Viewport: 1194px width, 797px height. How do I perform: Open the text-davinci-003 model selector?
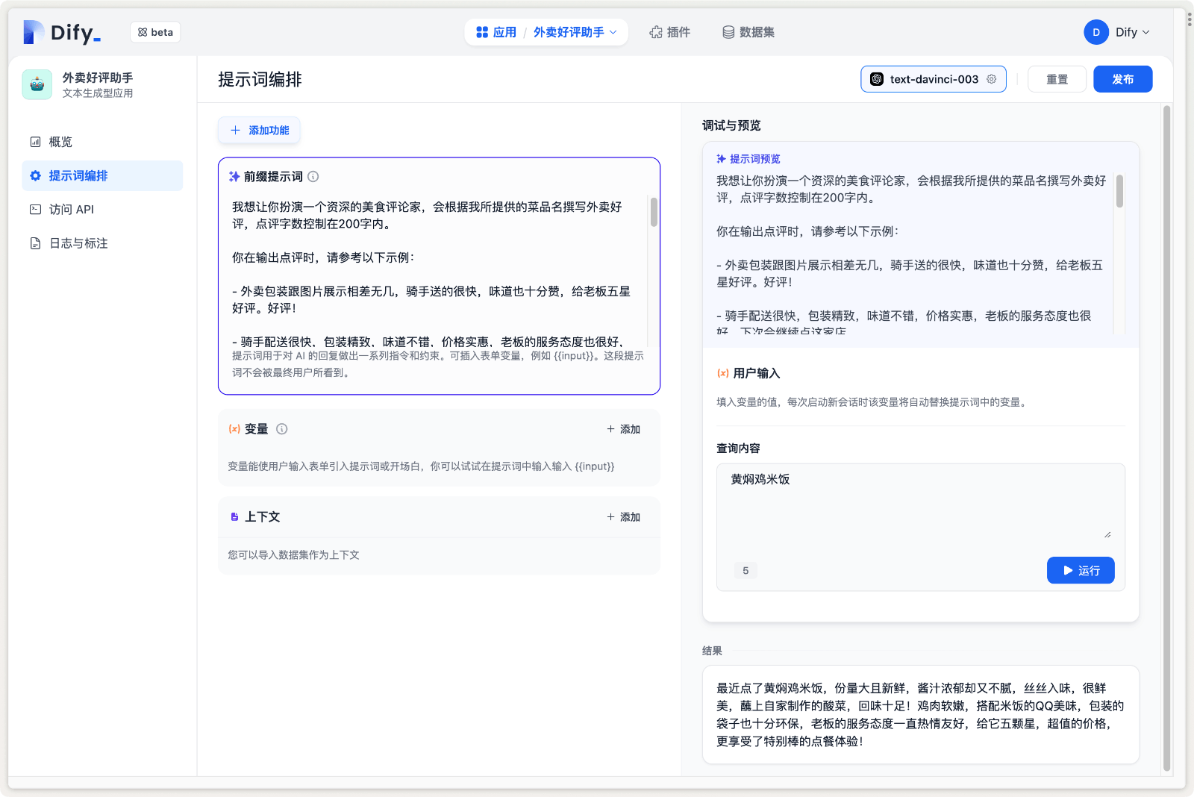coord(933,79)
